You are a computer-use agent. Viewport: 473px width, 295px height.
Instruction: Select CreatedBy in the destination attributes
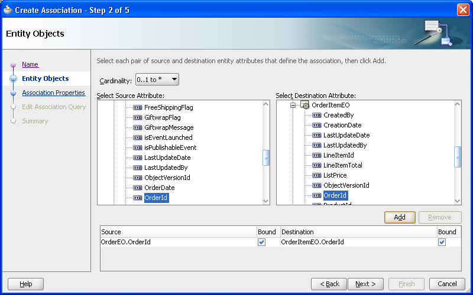tap(338, 115)
